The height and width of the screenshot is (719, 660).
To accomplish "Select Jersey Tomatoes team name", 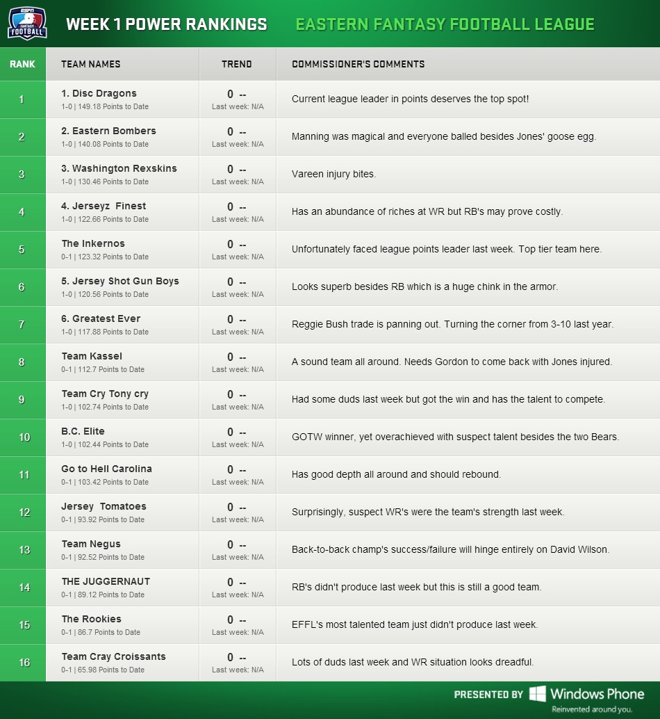I will click(x=104, y=507).
